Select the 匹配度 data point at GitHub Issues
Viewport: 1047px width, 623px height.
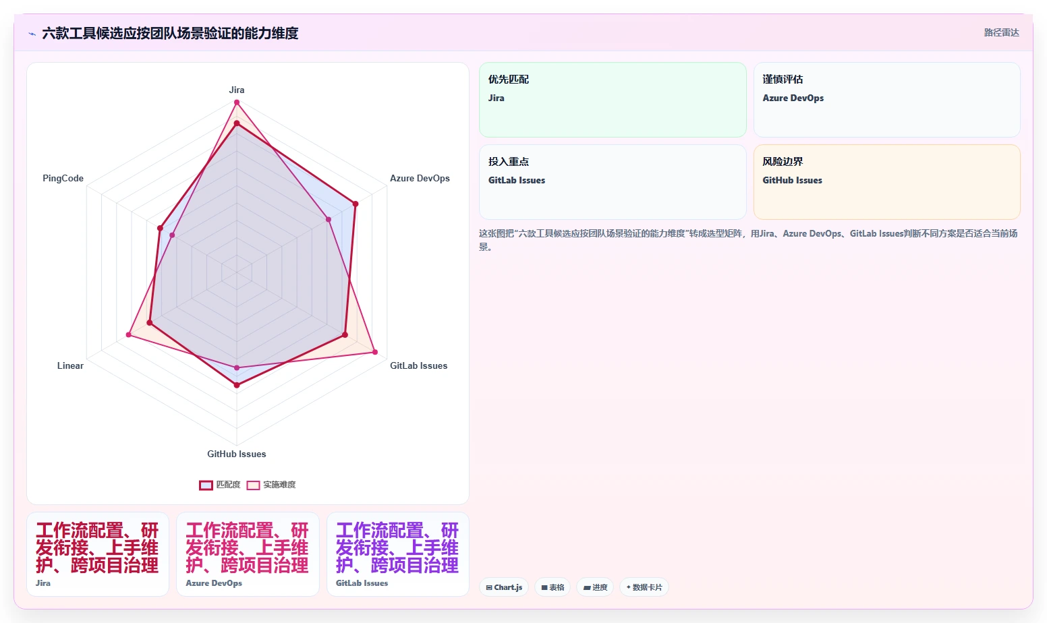click(237, 385)
